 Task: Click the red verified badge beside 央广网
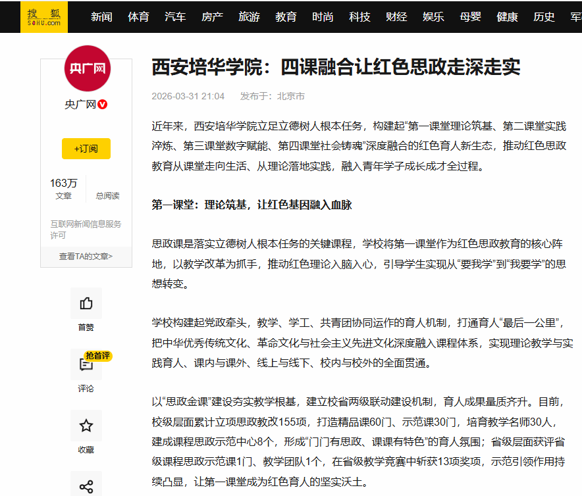pyautogui.click(x=103, y=104)
